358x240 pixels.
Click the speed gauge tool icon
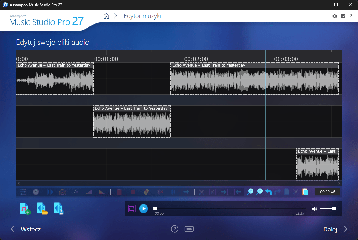click(62, 192)
